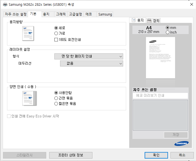
Task: Open 프린터 상태 정보
Action: click(x=71, y=155)
